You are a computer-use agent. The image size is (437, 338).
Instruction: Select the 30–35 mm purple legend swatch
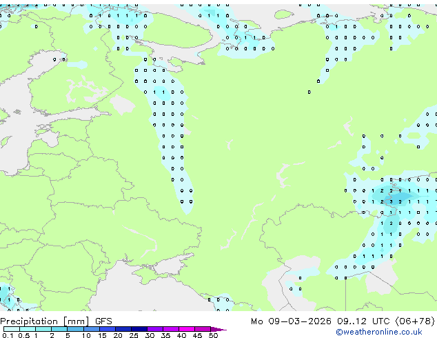pyautogui.click(x=154, y=329)
